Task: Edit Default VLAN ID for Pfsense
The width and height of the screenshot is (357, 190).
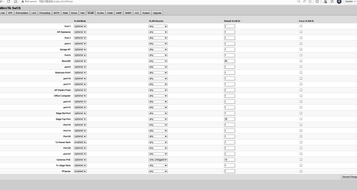Action: [229, 171]
